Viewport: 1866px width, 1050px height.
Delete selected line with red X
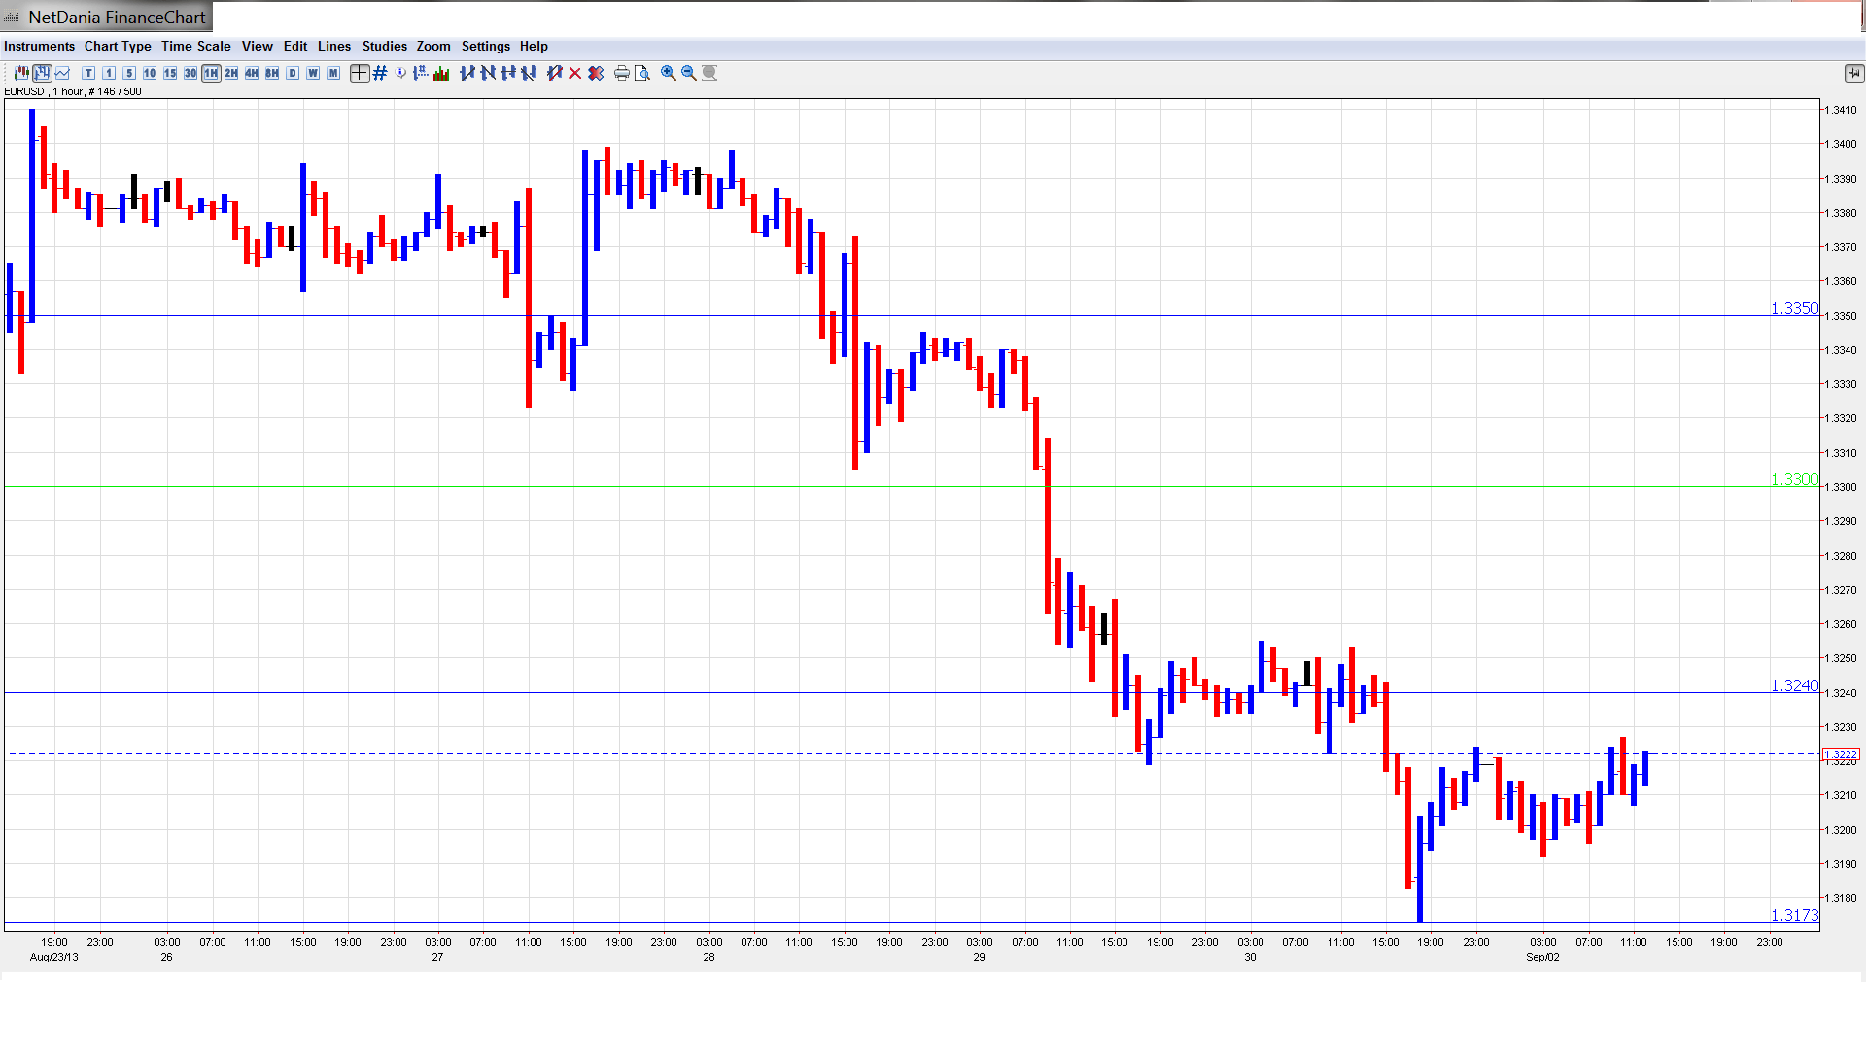pyautogui.click(x=575, y=73)
